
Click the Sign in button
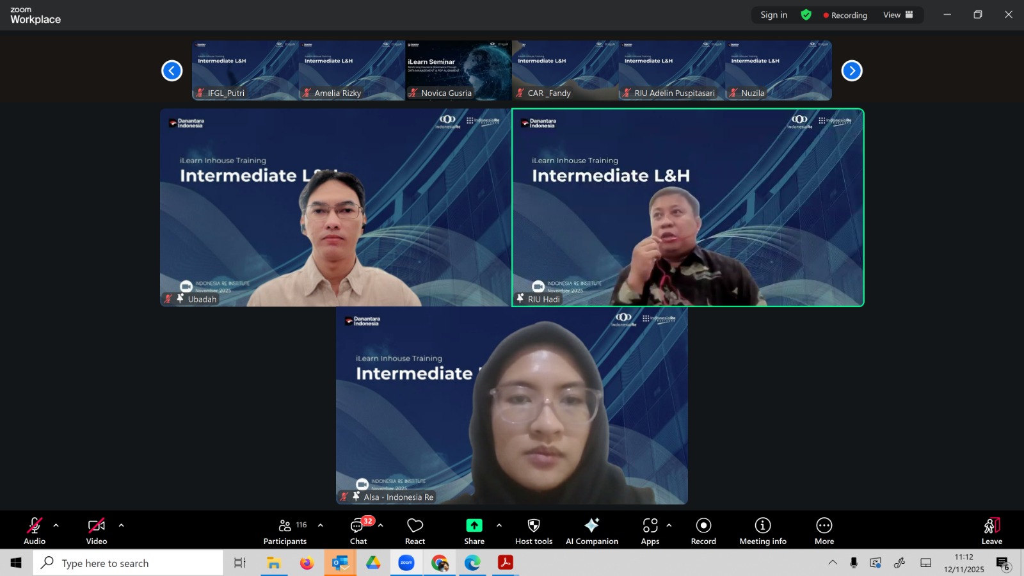tap(774, 15)
